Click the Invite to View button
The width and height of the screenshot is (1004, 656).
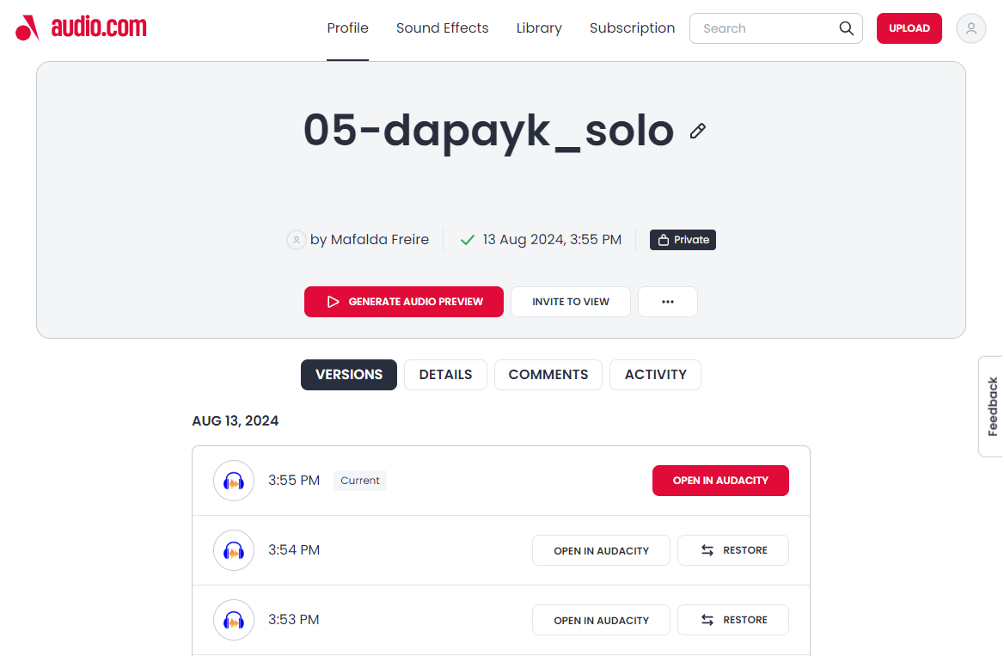click(x=571, y=302)
